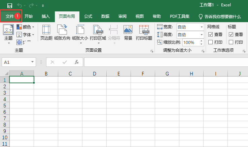Open the 纸张大小 paper size menu
The image size is (248, 147).
pyautogui.click(x=80, y=34)
